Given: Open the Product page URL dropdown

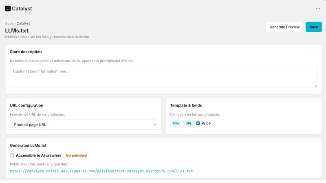Looking at the screenshot, I should (84, 125).
